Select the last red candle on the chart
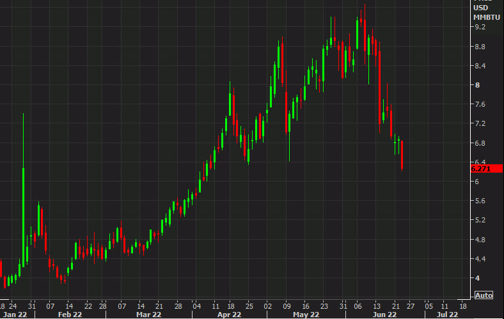 [402, 155]
